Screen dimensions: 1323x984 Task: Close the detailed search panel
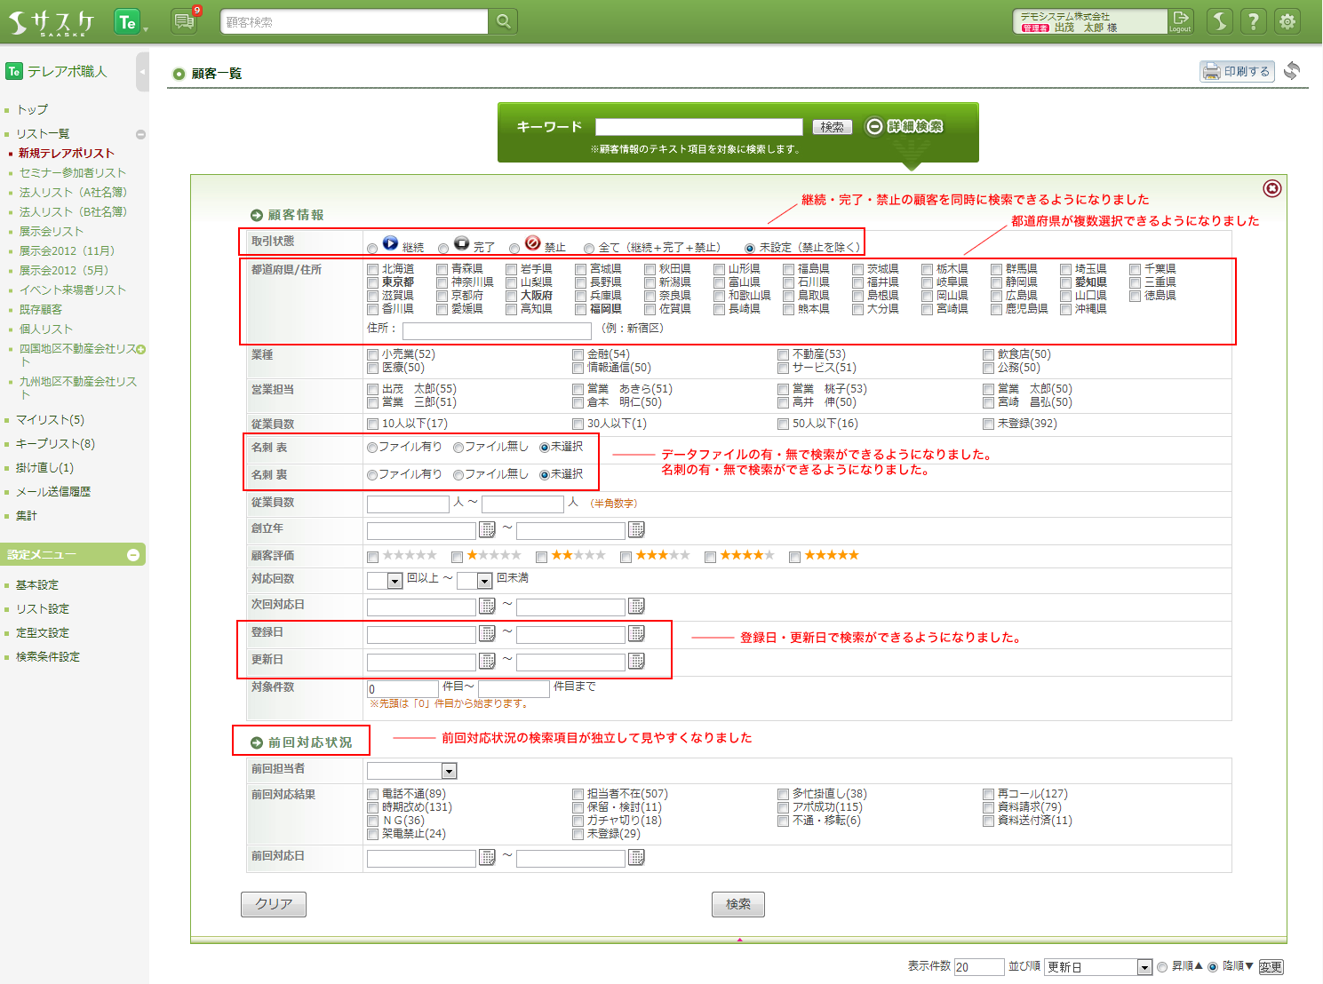click(x=1271, y=188)
